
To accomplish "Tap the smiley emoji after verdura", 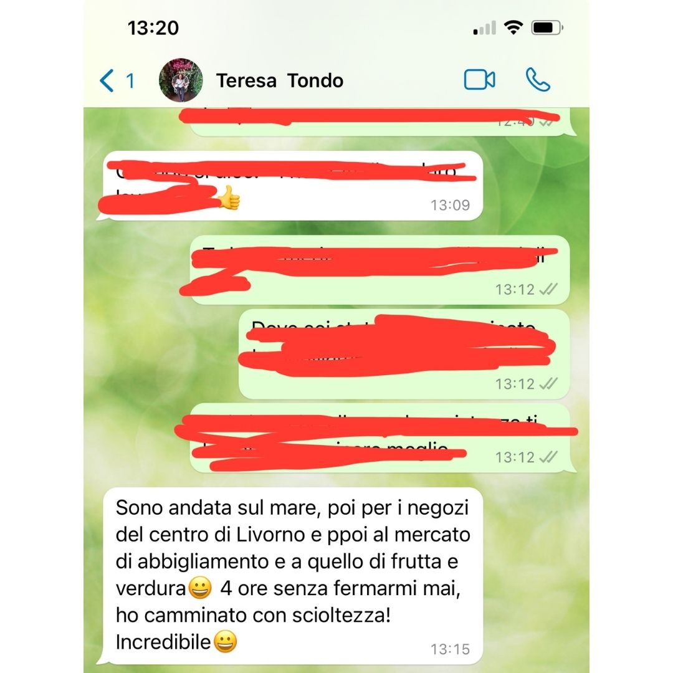I will coord(200,588).
